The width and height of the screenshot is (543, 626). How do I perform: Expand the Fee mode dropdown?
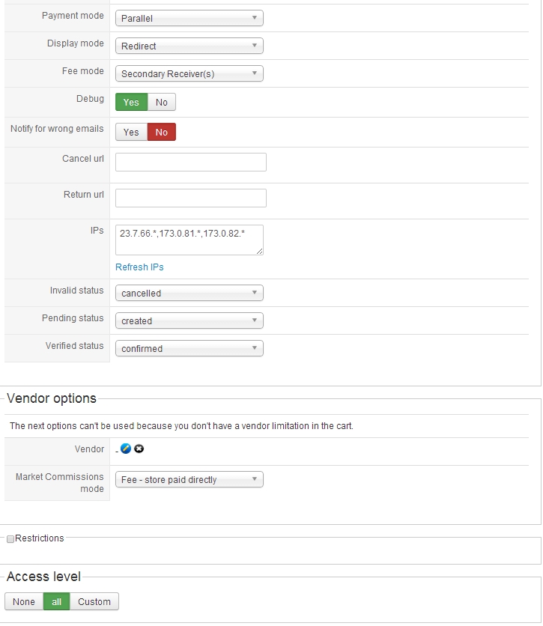(x=189, y=73)
